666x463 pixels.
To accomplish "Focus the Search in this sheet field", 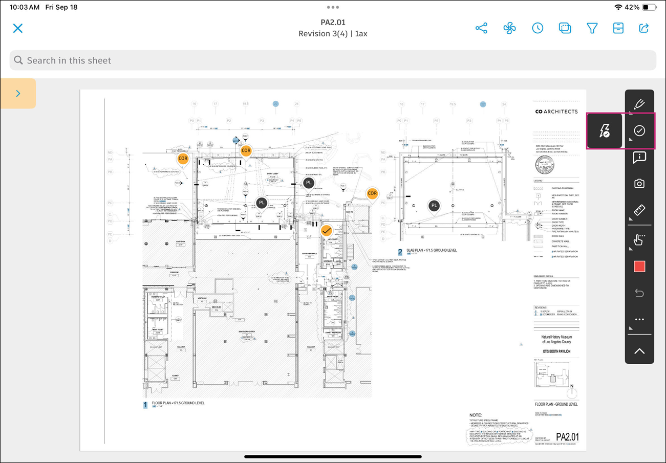I will pyautogui.click(x=333, y=60).
